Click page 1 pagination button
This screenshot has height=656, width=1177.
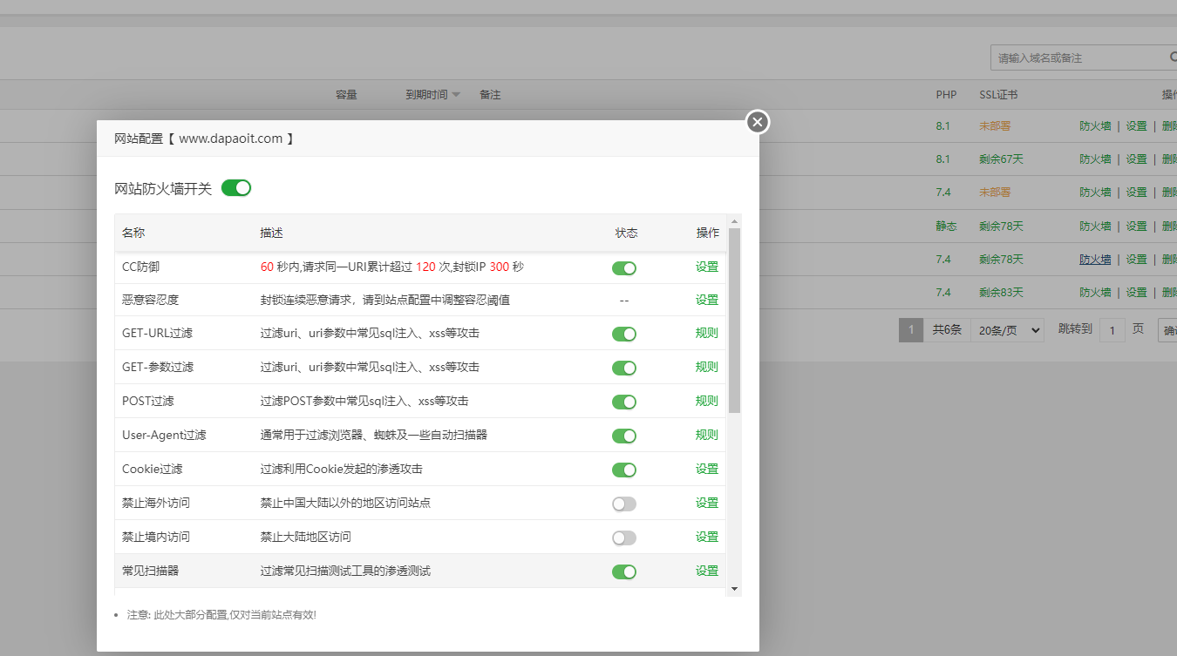tap(911, 330)
